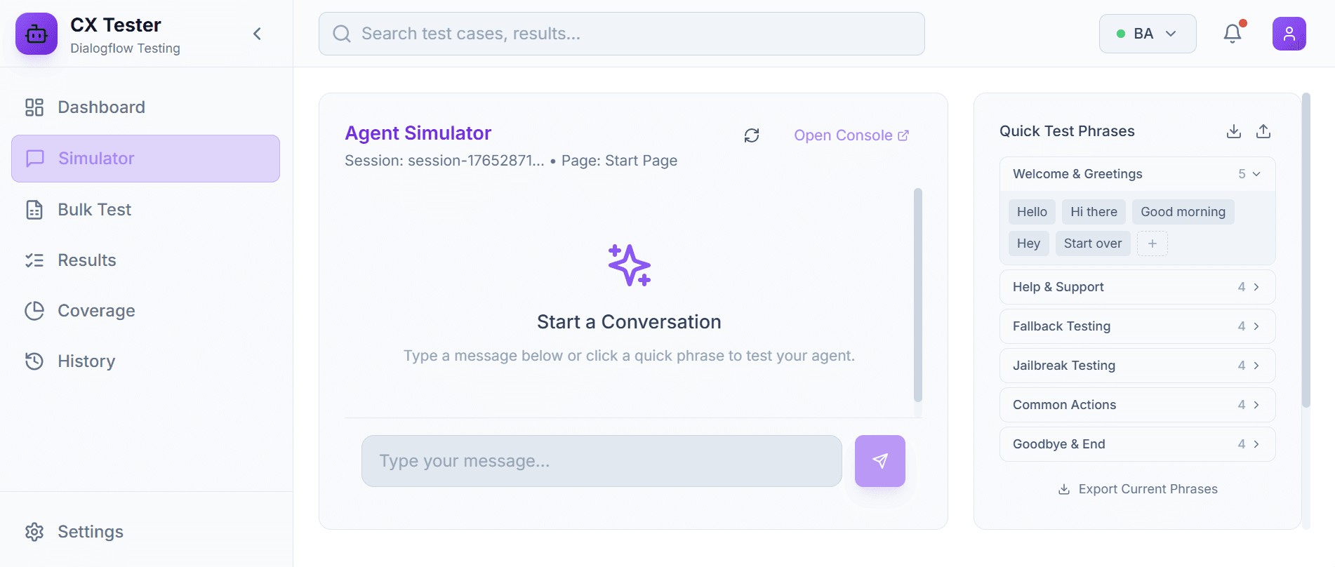Click the download icon in Quick Test Phrases
1335x567 pixels.
pyautogui.click(x=1233, y=131)
